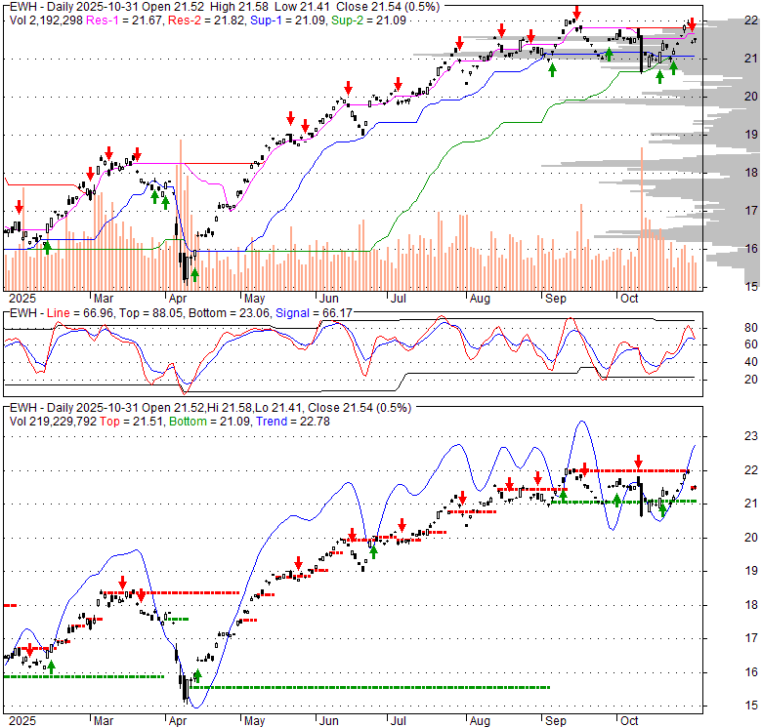Screen dimensions: 762x727
Task: Click the 'Jun' label on the bottom chart axis
Action: tap(329, 721)
